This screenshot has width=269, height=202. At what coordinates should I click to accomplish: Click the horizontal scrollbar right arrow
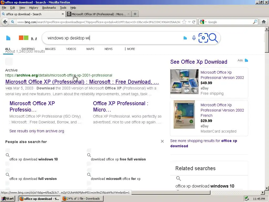click(x=263, y=192)
